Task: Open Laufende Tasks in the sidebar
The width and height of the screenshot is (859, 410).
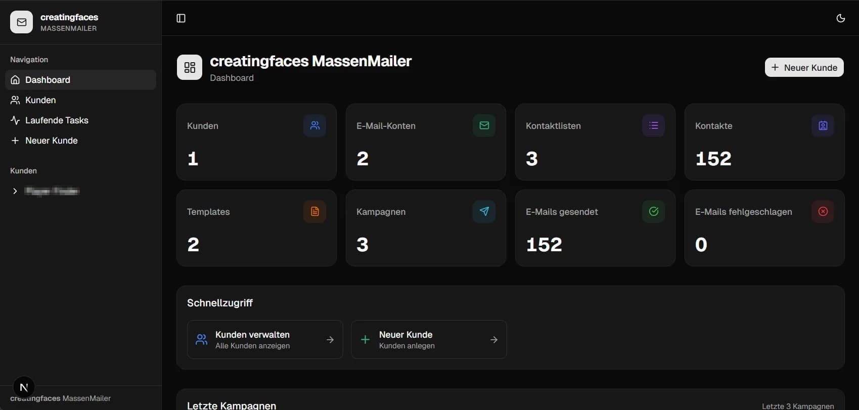Action: pyautogui.click(x=80, y=120)
